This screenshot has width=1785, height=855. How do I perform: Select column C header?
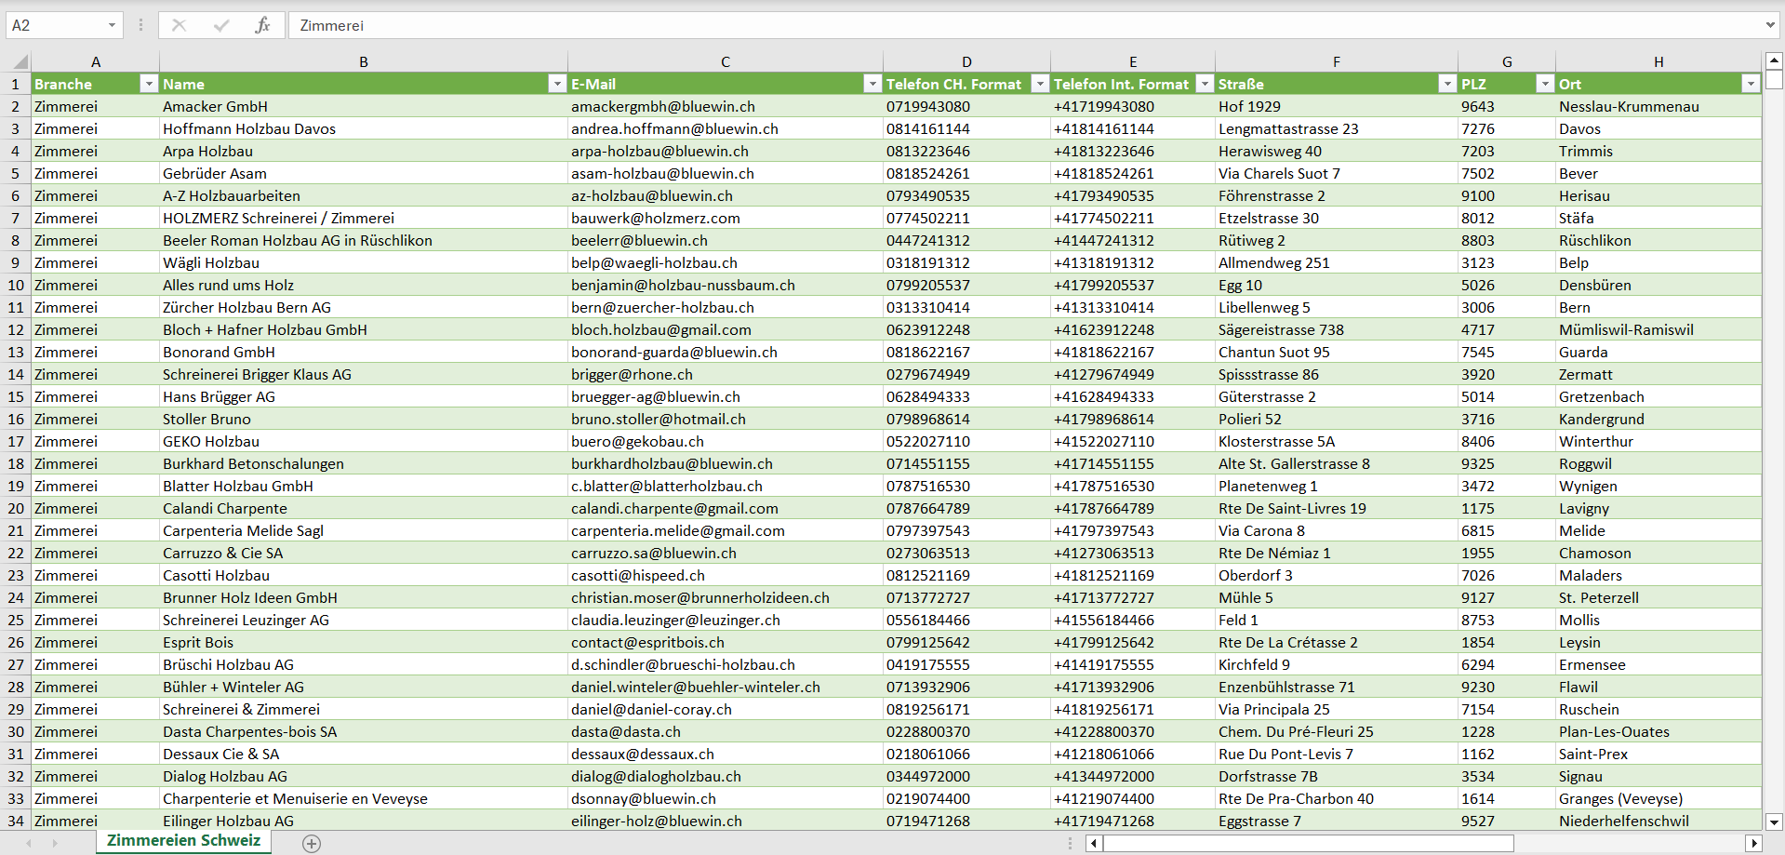coord(726,62)
